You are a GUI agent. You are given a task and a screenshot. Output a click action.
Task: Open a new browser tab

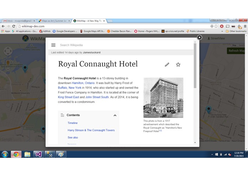(x=110, y=21)
